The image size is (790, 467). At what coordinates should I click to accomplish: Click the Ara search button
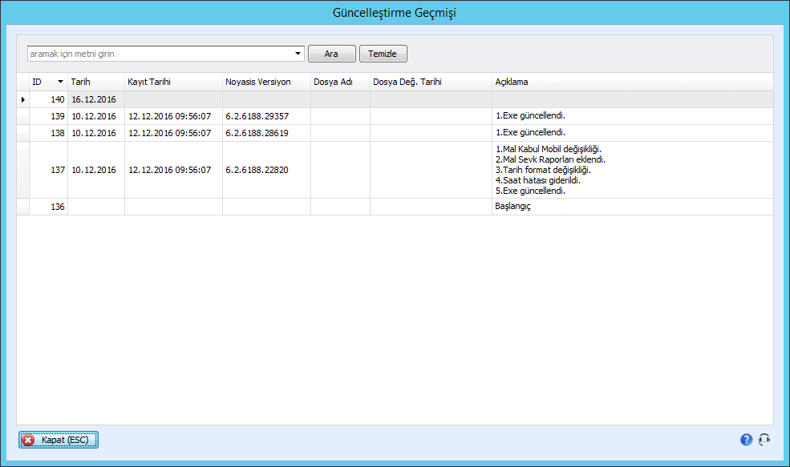331,54
